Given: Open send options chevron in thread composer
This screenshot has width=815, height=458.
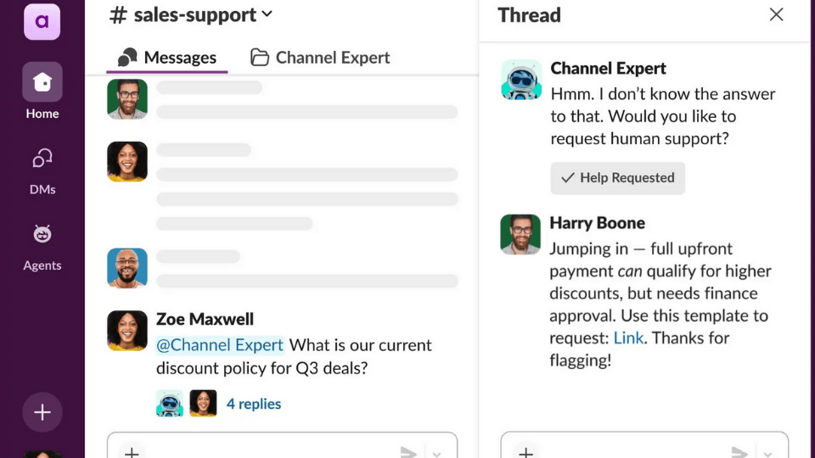Looking at the screenshot, I should [767, 453].
